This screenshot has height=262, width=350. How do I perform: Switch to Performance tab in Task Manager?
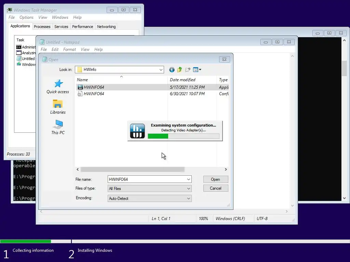(x=82, y=27)
